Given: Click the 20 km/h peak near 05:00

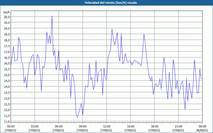Looking at the screenshot, I should [52, 16].
